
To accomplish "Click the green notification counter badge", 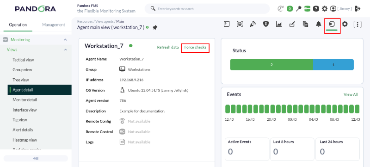I will 290,9.
